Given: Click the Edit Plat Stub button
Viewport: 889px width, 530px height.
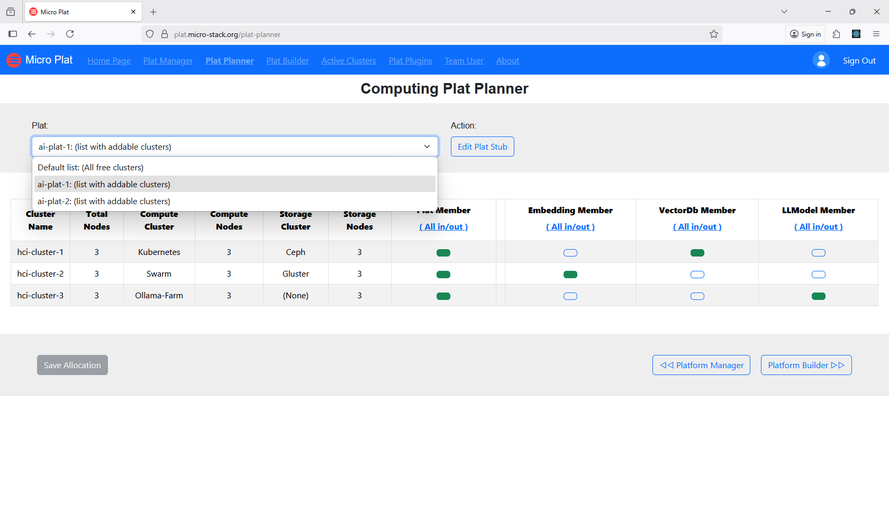Looking at the screenshot, I should click(482, 147).
